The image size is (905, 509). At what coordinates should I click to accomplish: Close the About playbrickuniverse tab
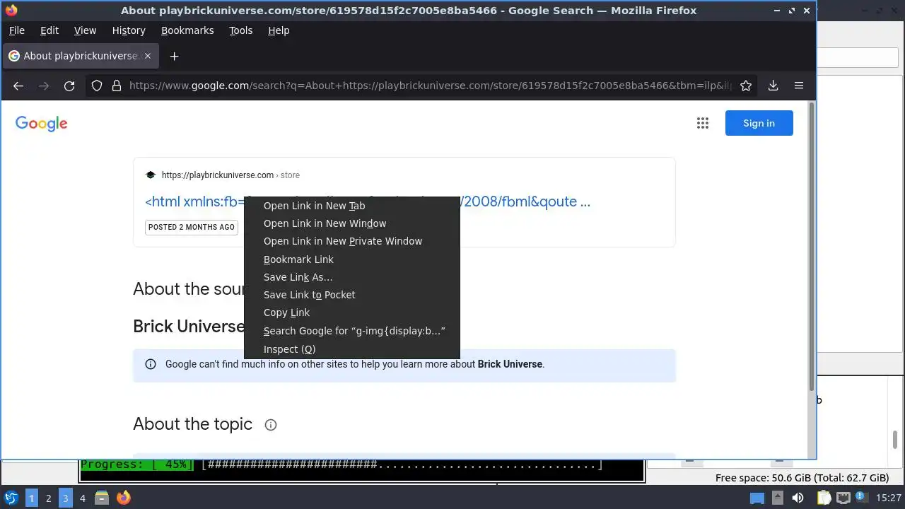(x=148, y=56)
